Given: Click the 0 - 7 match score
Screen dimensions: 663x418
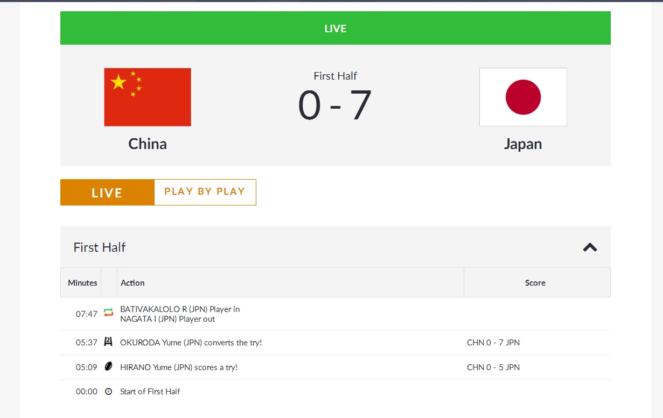Looking at the screenshot, I should [335, 105].
